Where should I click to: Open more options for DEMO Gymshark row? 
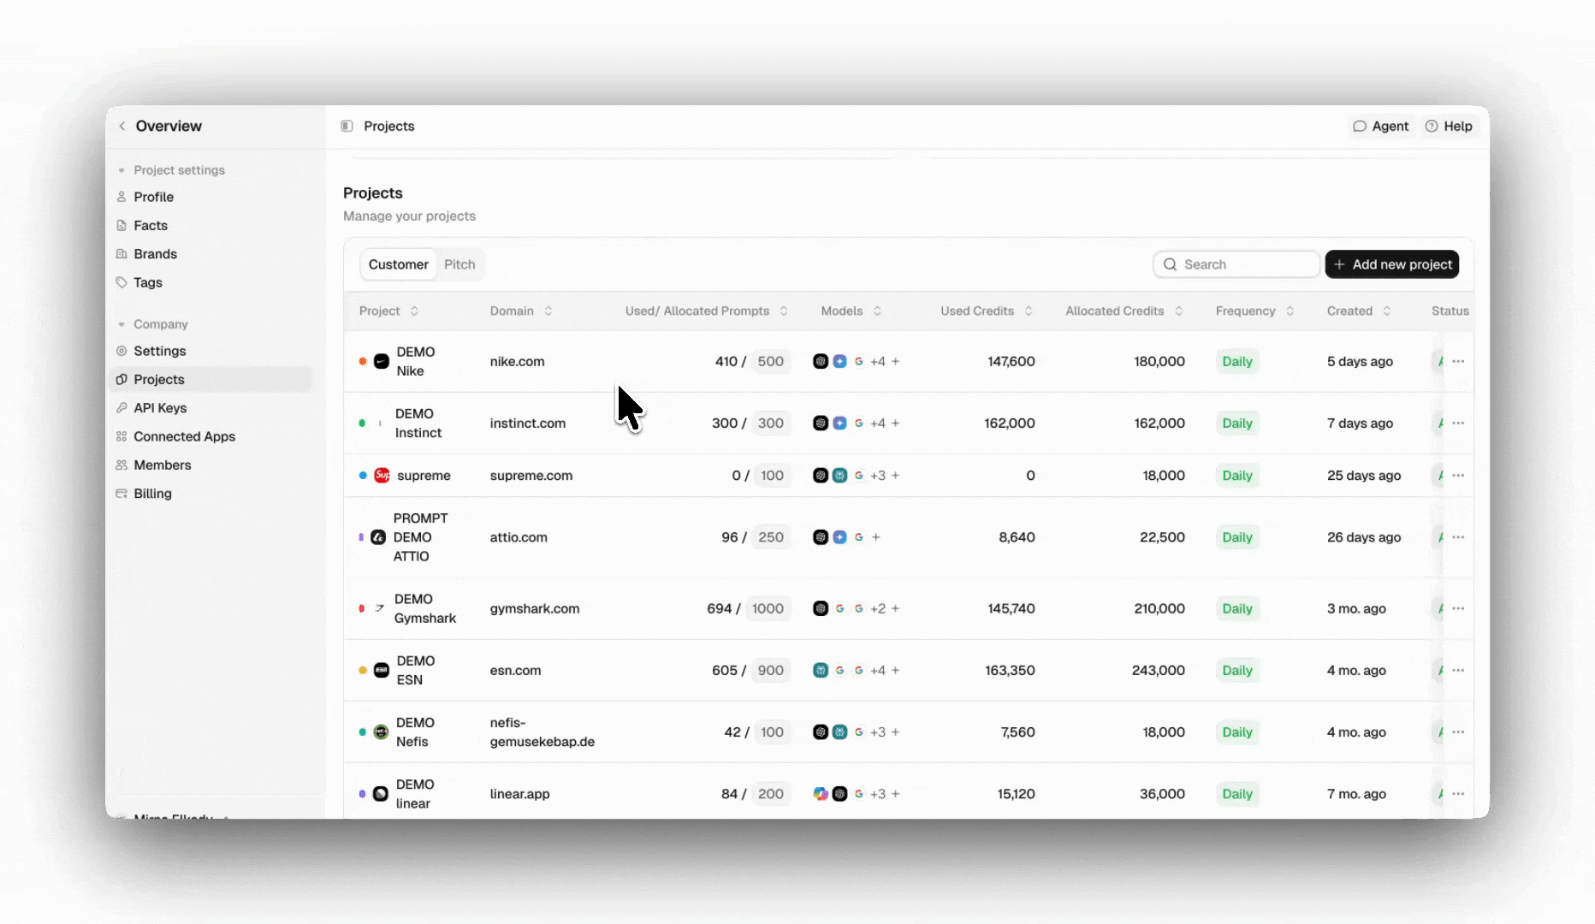tap(1458, 608)
